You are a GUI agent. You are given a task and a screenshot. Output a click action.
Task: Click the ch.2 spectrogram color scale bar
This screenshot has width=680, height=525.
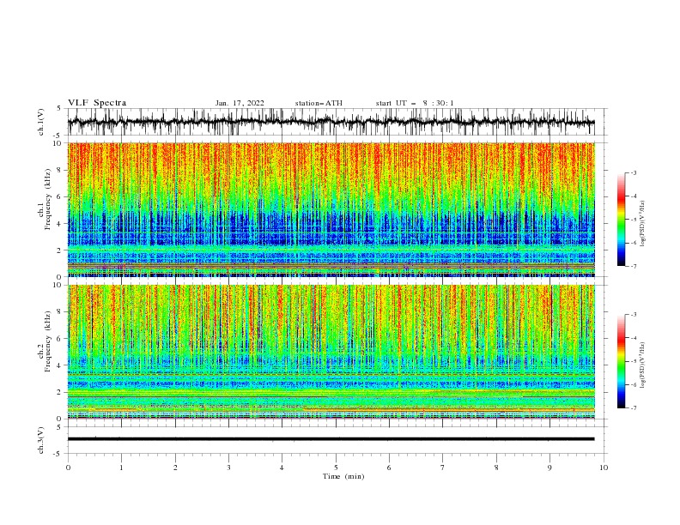pos(622,361)
